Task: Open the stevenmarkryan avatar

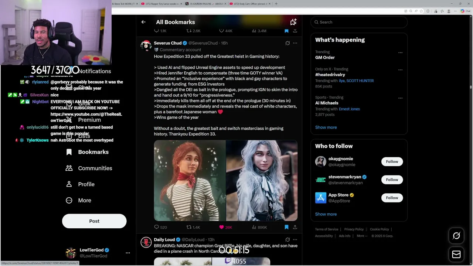Action: 321,180
